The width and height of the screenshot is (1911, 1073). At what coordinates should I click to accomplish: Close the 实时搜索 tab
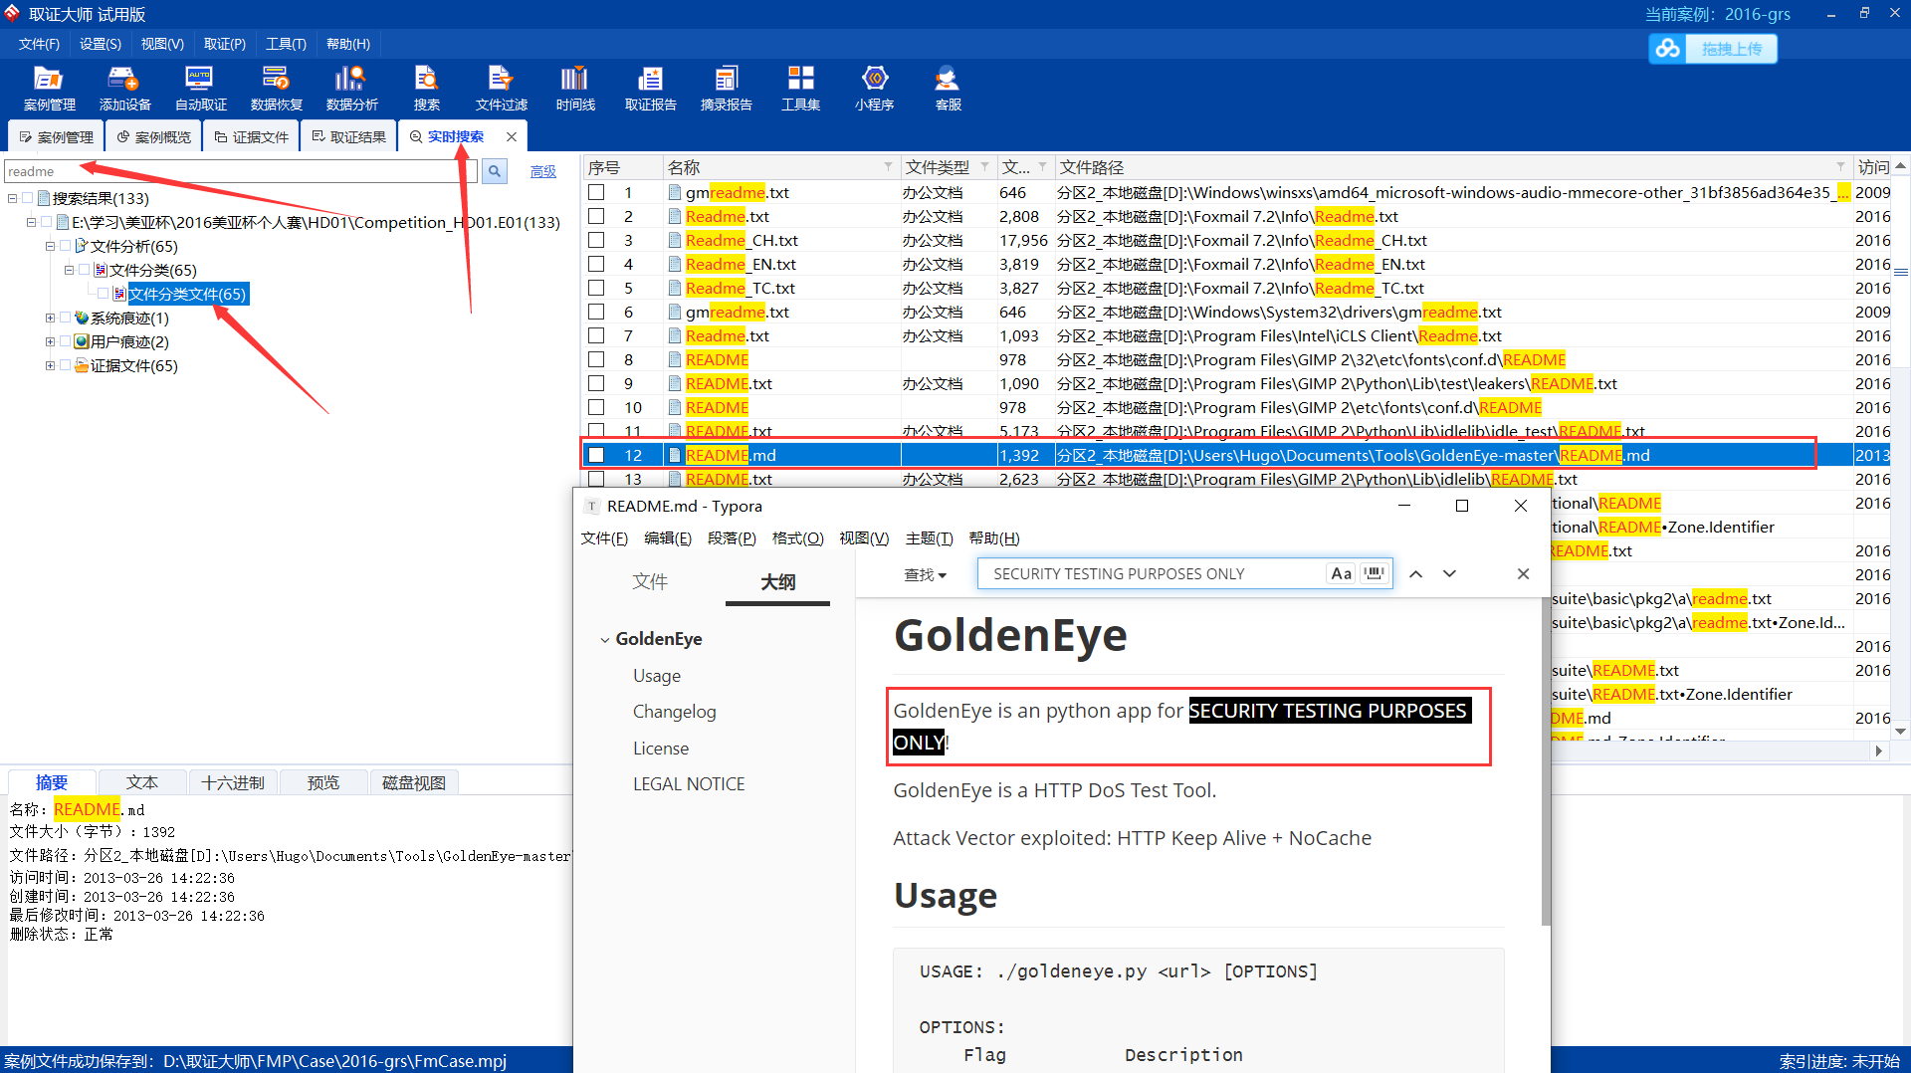click(512, 137)
